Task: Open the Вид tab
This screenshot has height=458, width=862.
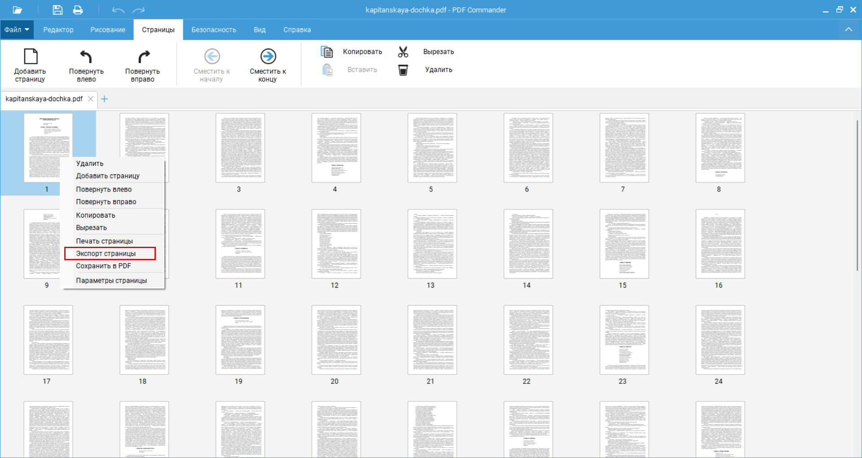Action: [260, 30]
